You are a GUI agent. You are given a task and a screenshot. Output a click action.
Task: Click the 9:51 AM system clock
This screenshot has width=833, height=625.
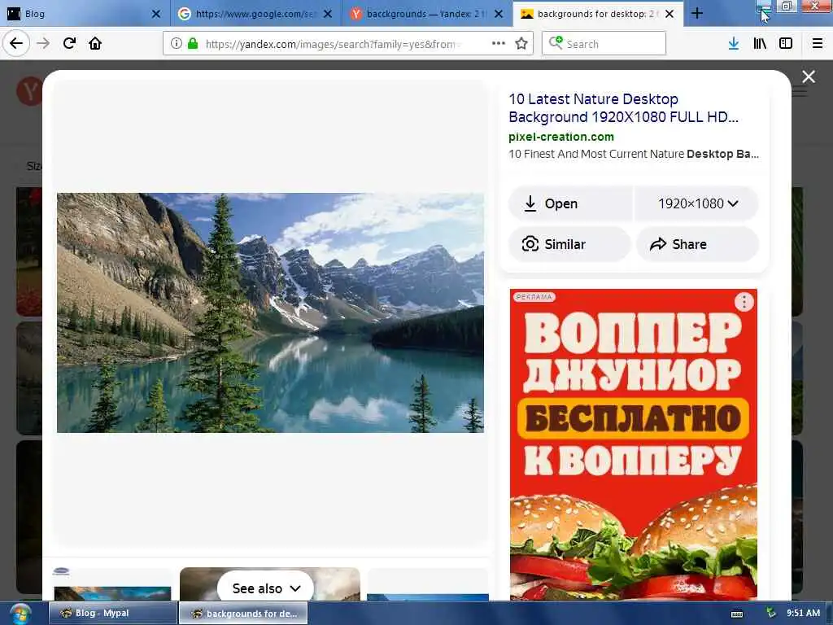(803, 613)
